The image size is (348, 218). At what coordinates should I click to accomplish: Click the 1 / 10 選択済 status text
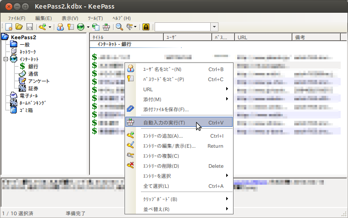pos(18,213)
